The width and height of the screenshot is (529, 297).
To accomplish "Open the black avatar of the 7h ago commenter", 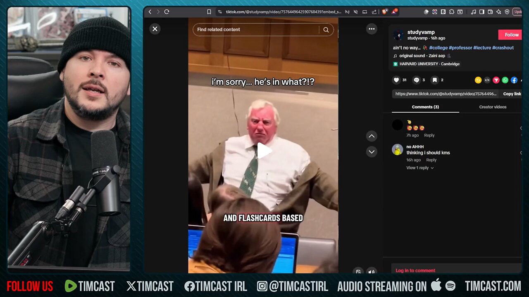I will tap(397, 125).
